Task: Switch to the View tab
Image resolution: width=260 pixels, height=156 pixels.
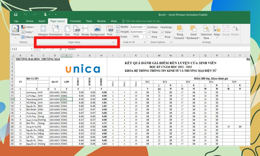Action: tap(114, 21)
